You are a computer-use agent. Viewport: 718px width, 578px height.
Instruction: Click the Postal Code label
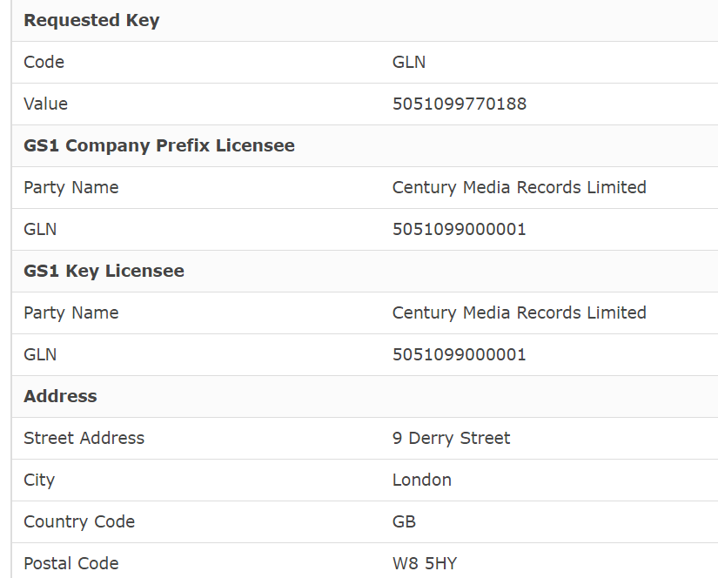pyautogui.click(x=71, y=564)
